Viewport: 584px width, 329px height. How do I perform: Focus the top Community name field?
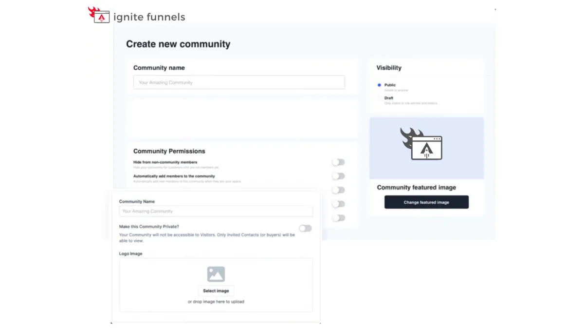pos(239,82)
